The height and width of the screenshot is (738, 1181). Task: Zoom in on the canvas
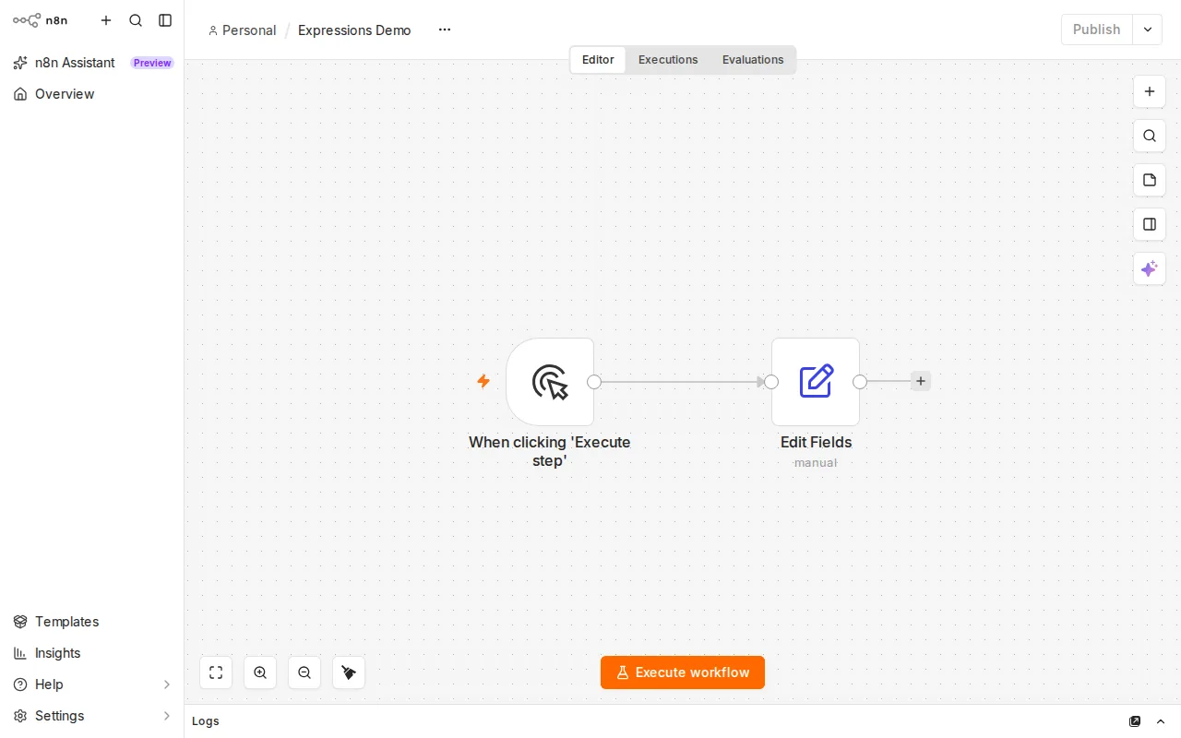(260, 673)
